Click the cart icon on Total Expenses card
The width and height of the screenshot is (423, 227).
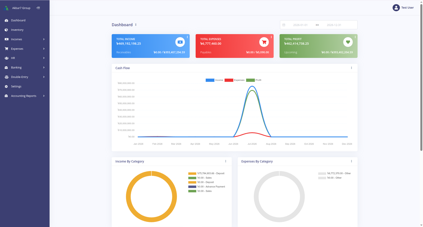(264, 42)
